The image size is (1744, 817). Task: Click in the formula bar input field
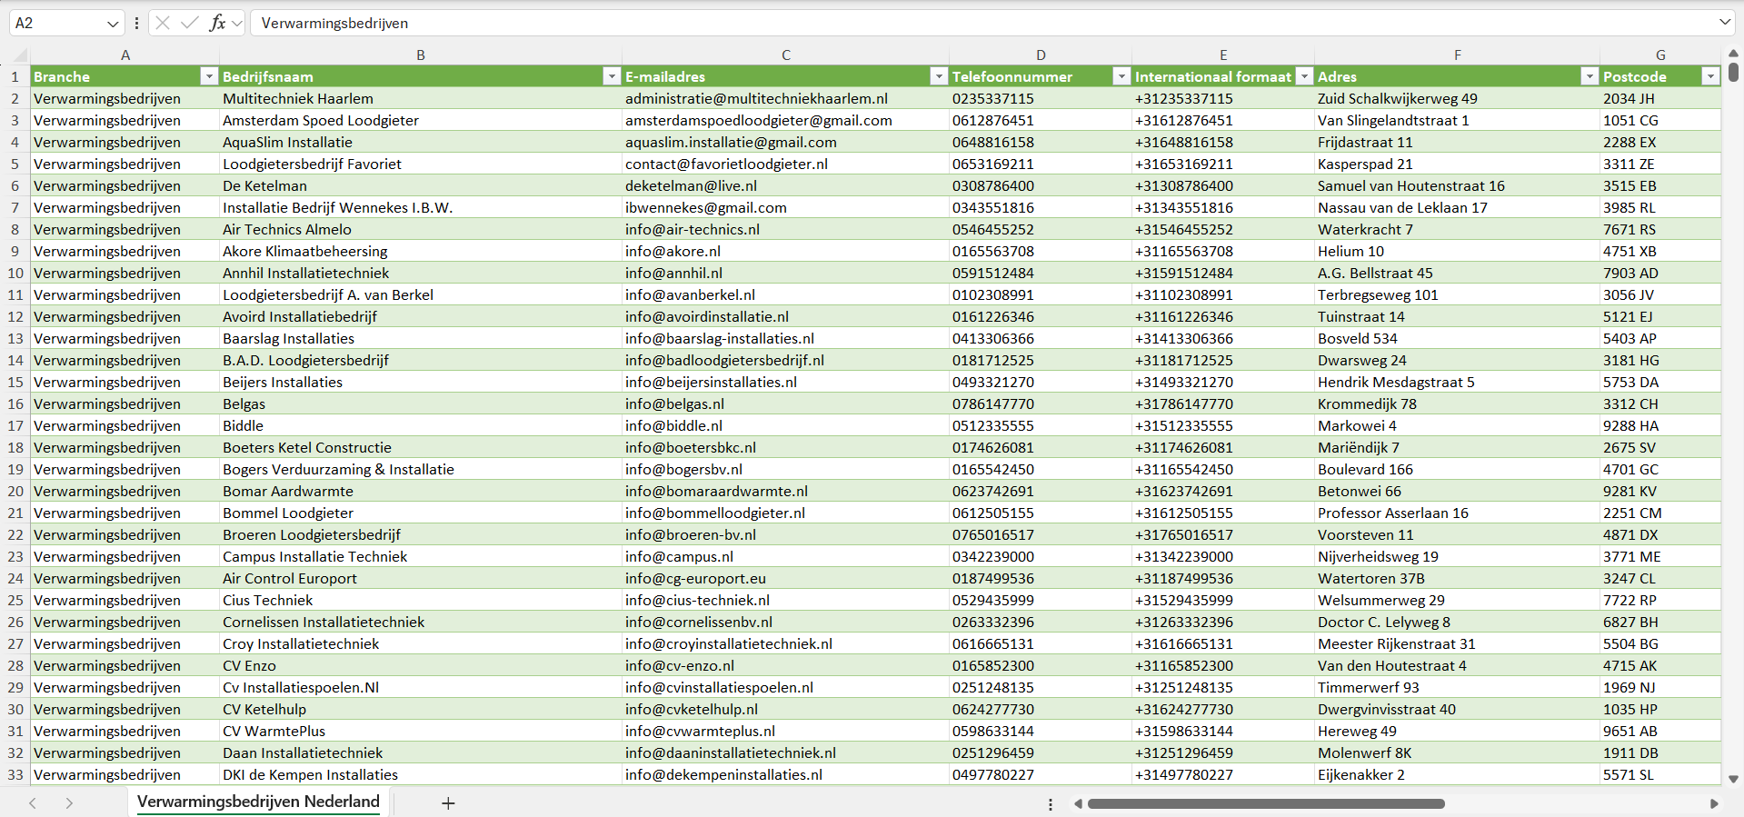click(x=909, y=23)
